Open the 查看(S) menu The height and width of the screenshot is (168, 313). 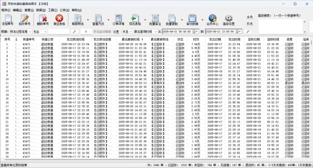point(29,10)
